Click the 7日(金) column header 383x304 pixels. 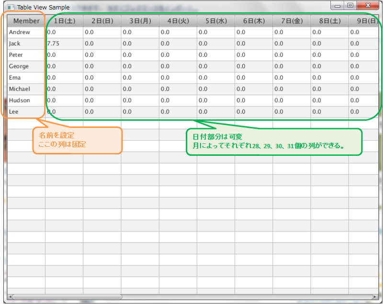292,21
